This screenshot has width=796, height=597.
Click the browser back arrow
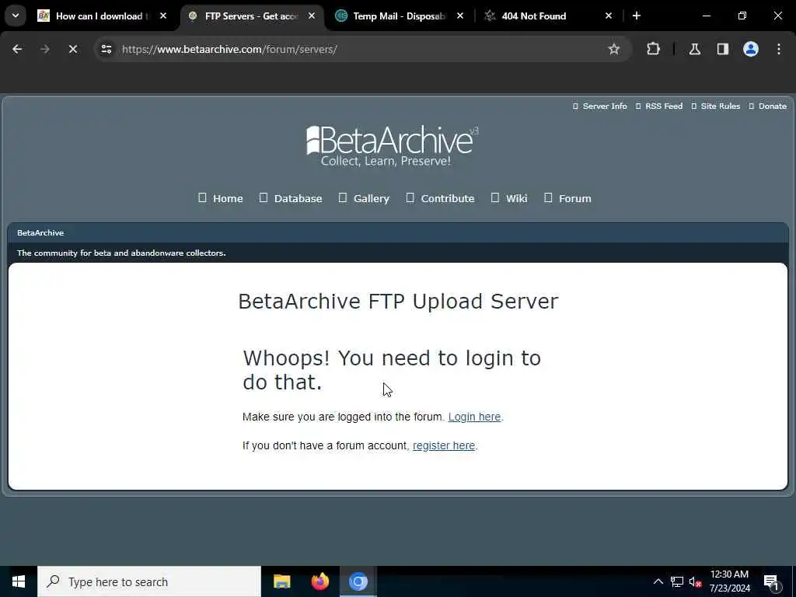[17, 49]
